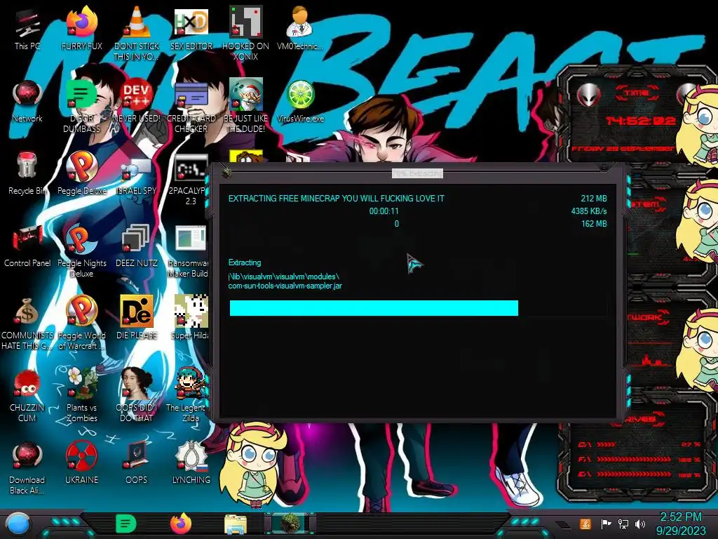The width and height of the screenshot is (718, 539).
Task: Open the CREDIT CARD CHECKER shortcut
Action: click(191, 95)
